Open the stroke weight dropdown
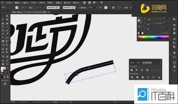Screen dimensions: 178x104 coord(43,8)
